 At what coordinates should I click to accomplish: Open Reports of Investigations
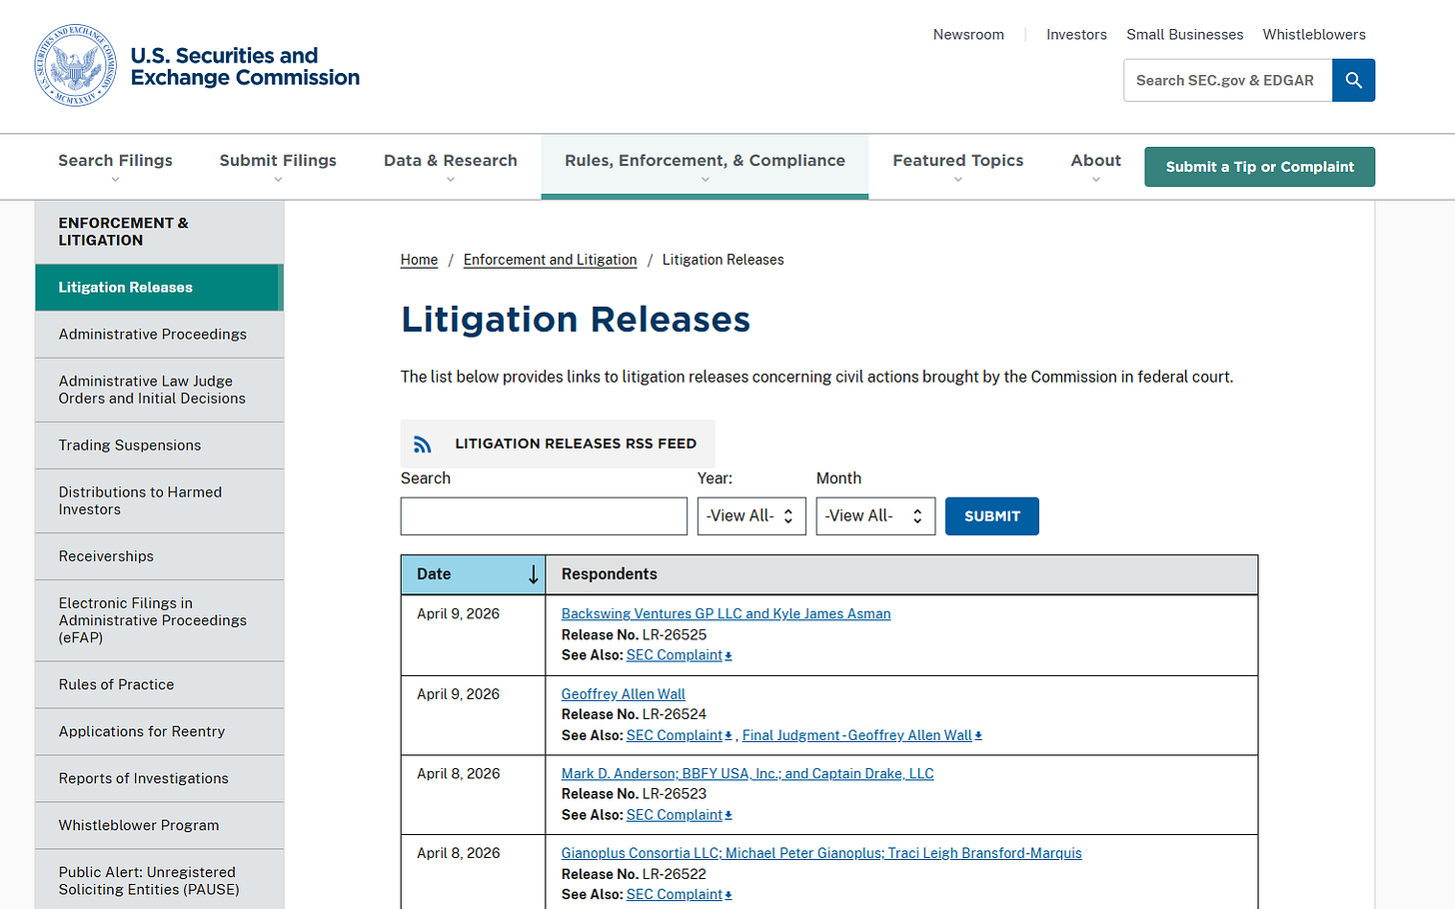pyautogui.click(x=159, y=779)
